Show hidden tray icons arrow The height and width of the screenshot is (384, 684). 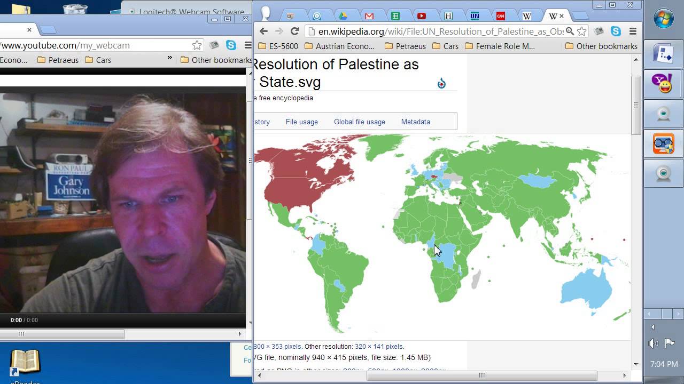(x=653, y=327)
